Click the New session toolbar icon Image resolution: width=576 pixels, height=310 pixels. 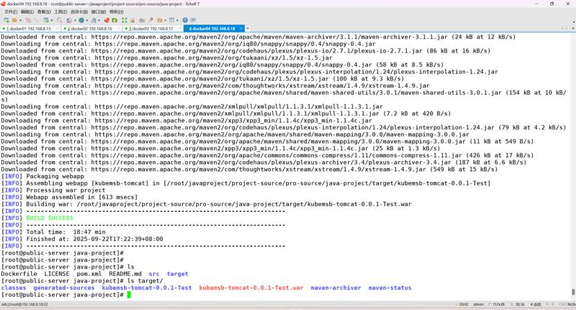click(6, 20)
